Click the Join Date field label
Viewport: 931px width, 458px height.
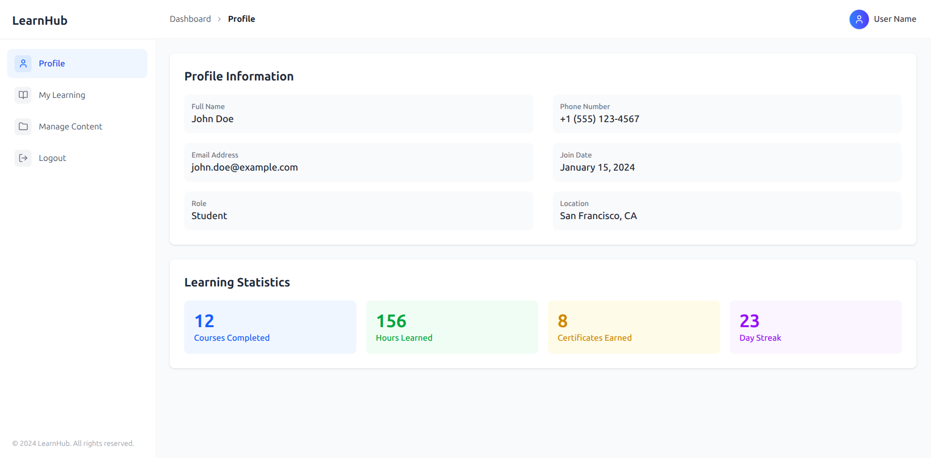[576, 155]
